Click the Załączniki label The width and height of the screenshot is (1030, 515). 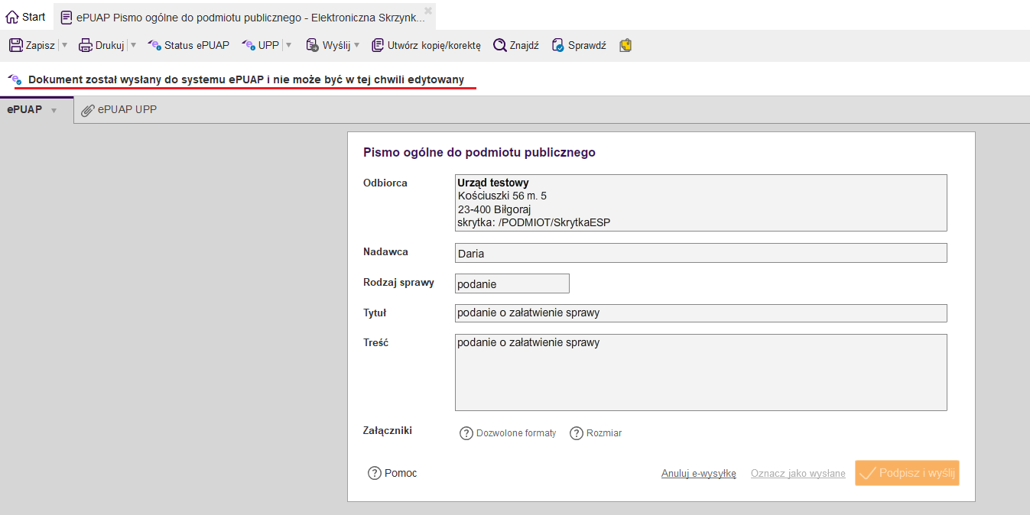click(387, 431)
